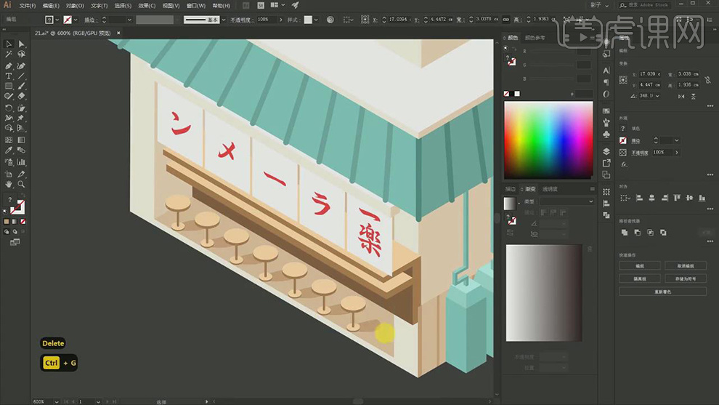
Task: Open the zoom level 600% dropdown
Action: (57, 402)
